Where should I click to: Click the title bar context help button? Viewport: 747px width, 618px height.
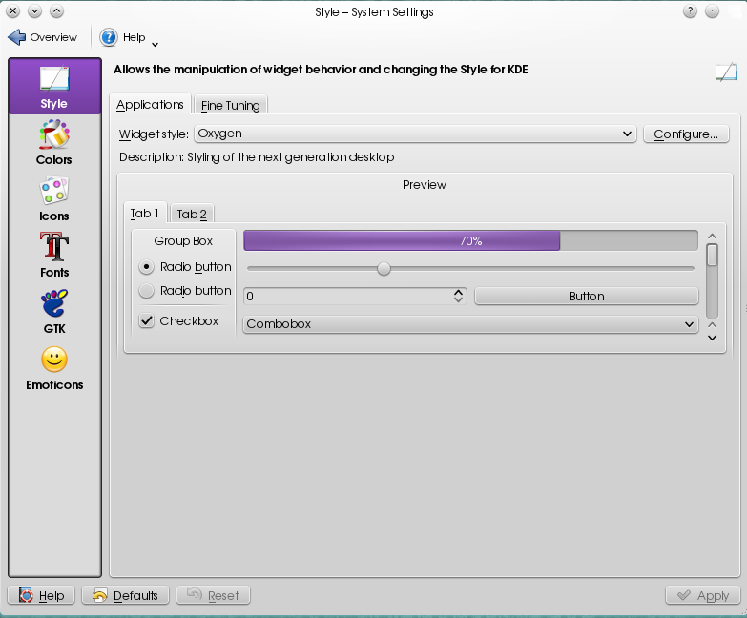pyautogui.click(x=690, y=11)
